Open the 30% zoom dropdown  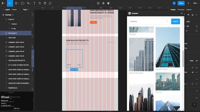click(196, 3)
